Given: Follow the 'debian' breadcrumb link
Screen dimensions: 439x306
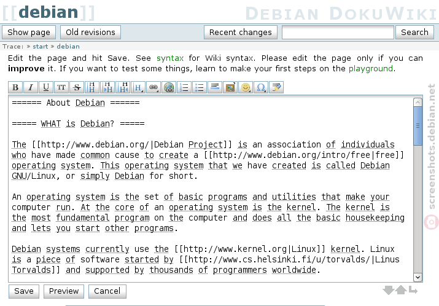Looking at the screenshot, I should coord(68,46).
